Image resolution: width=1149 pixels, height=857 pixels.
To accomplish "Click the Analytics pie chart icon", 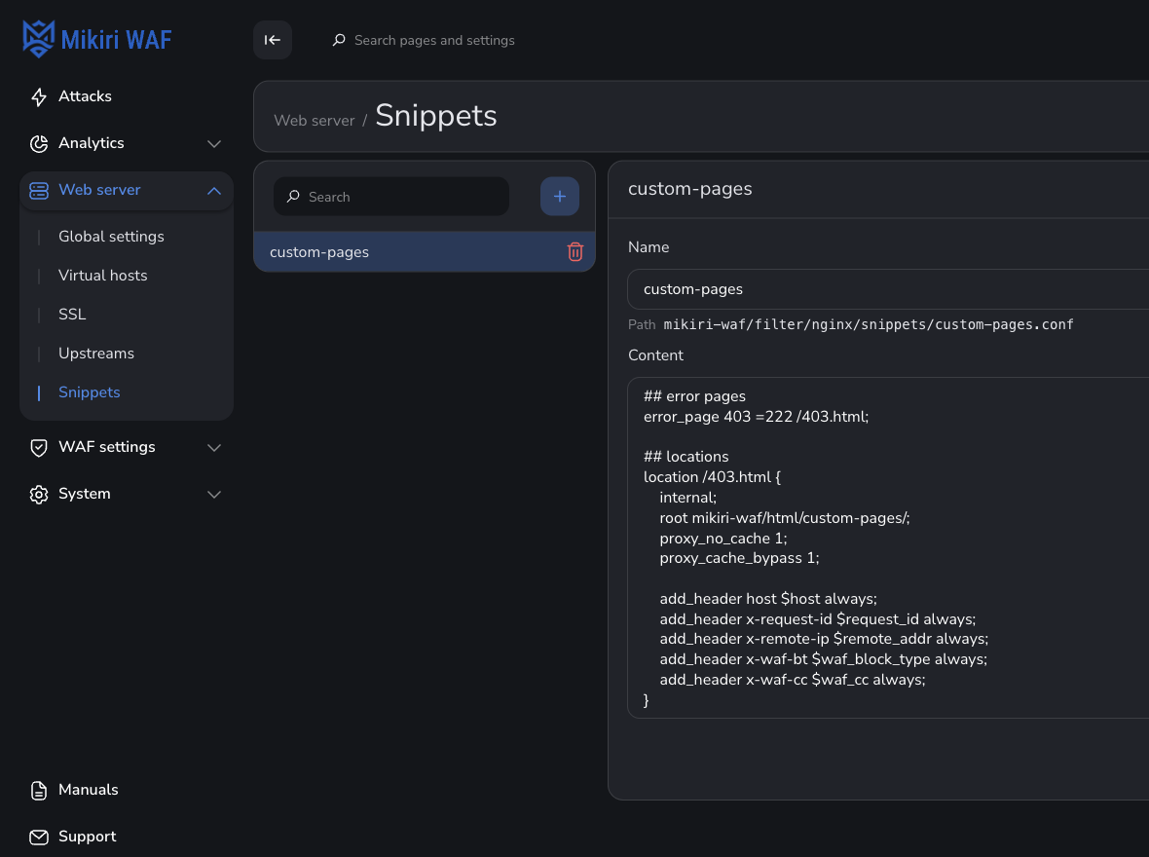I will tap(39, 144).
